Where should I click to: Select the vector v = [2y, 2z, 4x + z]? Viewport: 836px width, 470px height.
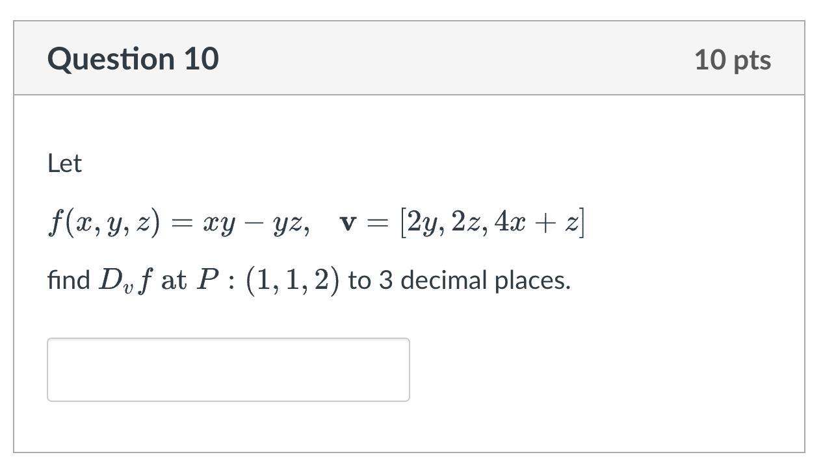pyautogui.click(x=464, y=223)
